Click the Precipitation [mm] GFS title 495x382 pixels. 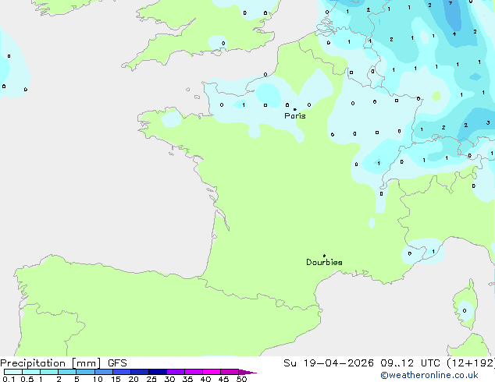click(x=63, y=363)
